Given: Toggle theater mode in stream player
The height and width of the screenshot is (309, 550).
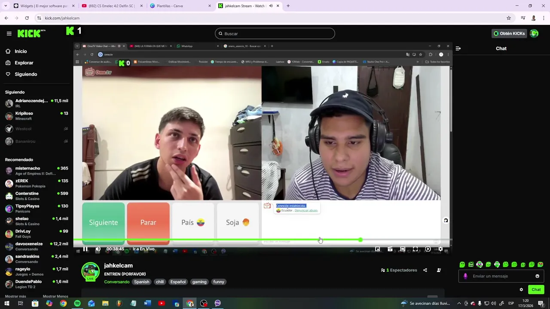Looking at the screenshot, I should click(x=403, y=249).
